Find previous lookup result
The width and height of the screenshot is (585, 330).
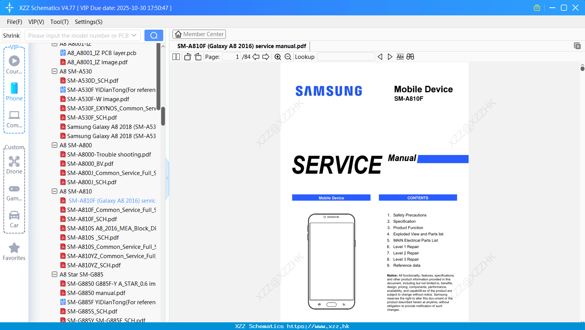(x=380, y=57)
